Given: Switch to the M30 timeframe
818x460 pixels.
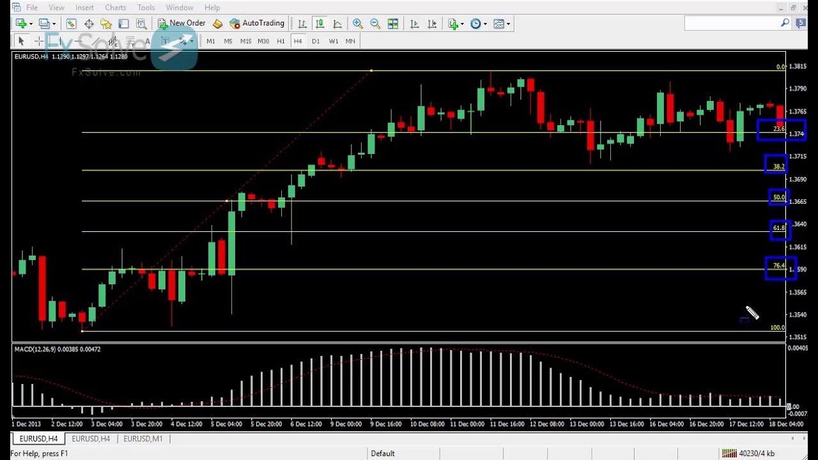Looking at the screenshot, I should tap(263, 41).
